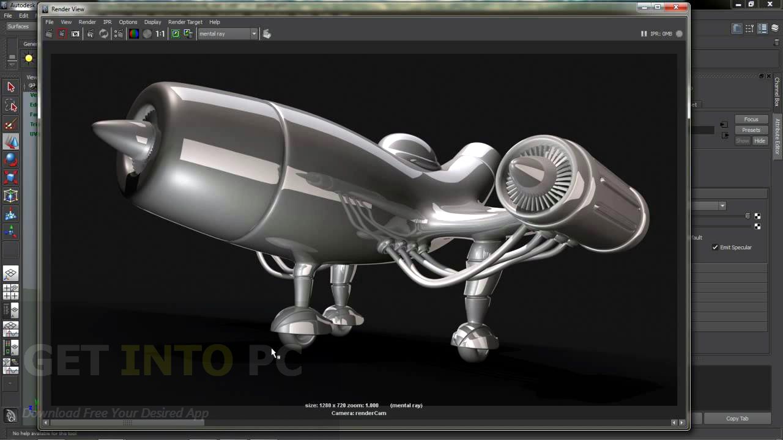Open the Render Target menu
783x440 pixels.
pos(185,22)
